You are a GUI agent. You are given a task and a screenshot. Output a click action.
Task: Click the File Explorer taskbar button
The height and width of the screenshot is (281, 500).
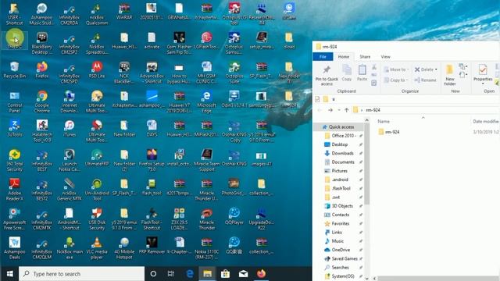207,273
